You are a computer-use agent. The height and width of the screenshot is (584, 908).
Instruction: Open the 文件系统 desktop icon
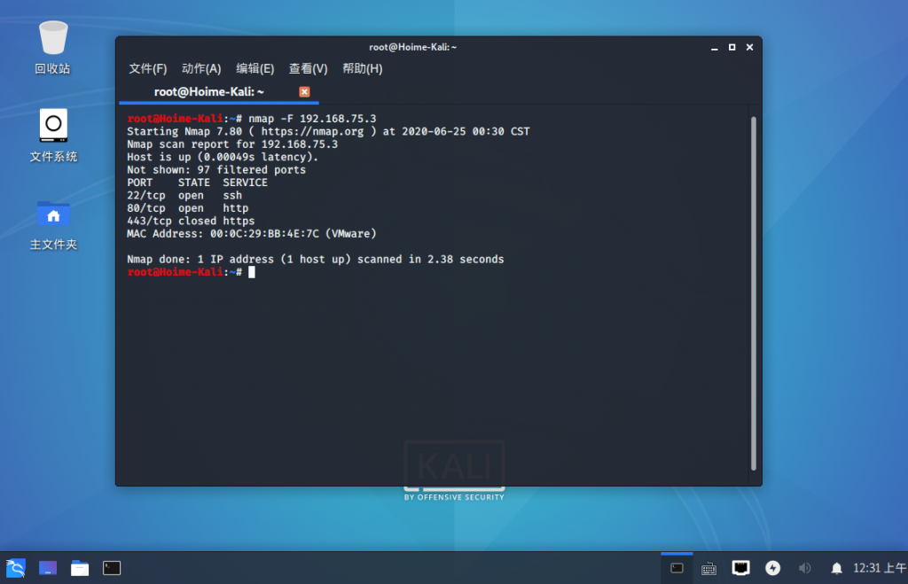pos(52,136)
